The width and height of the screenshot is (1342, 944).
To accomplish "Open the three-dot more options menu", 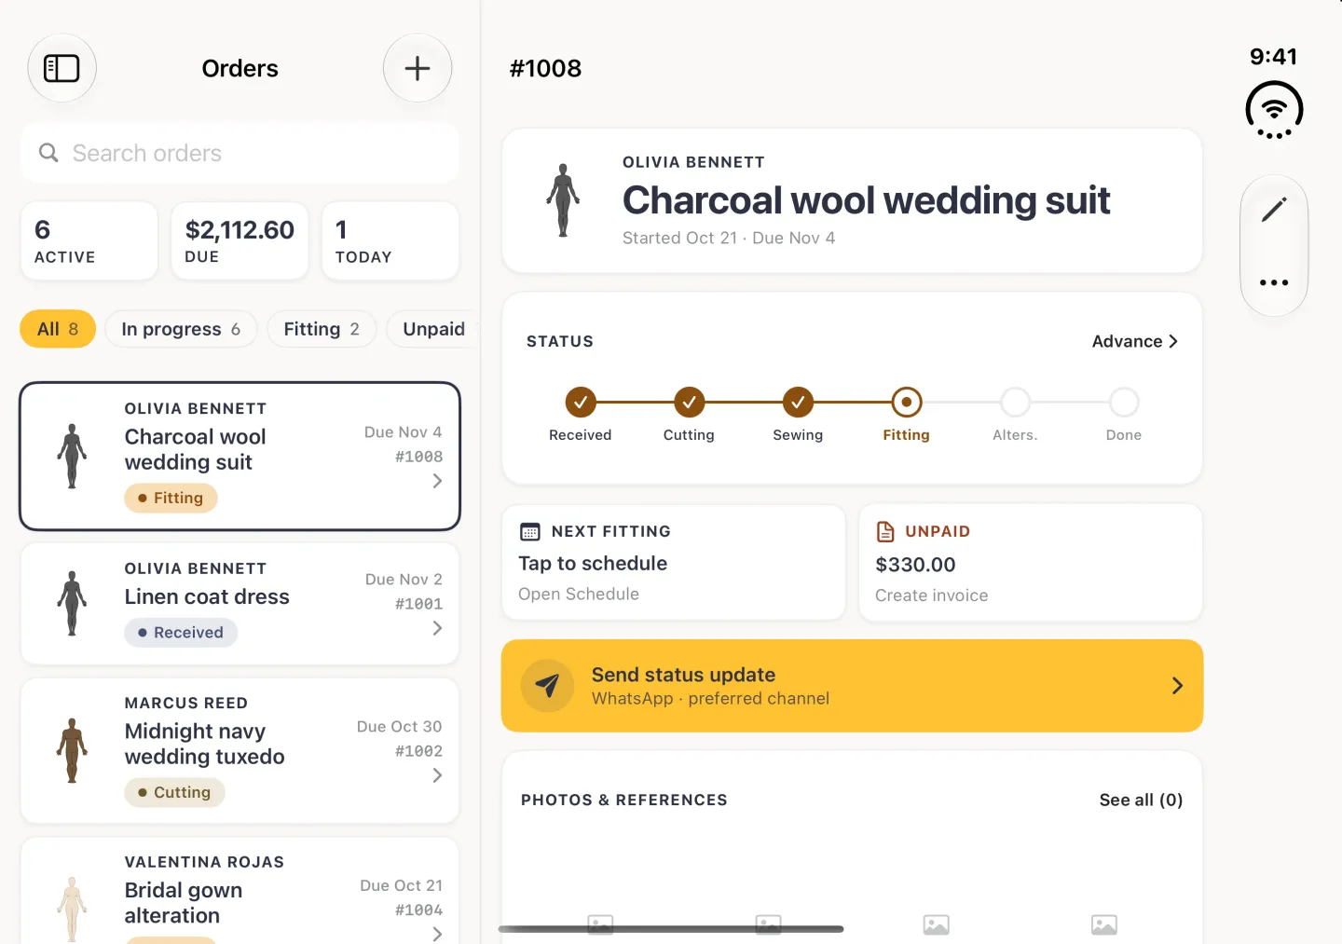I will coord(1274,282).
